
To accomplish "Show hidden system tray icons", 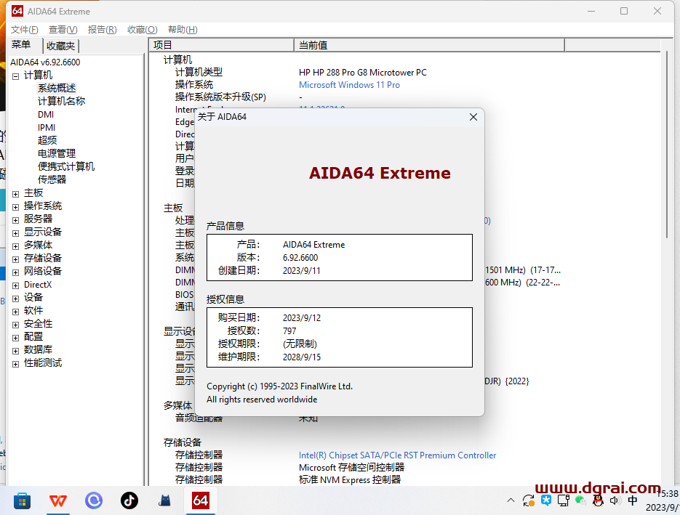I will pos(511,500).
